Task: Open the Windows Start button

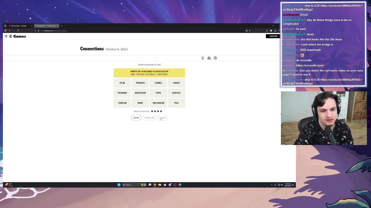Action: coord(119,185)
